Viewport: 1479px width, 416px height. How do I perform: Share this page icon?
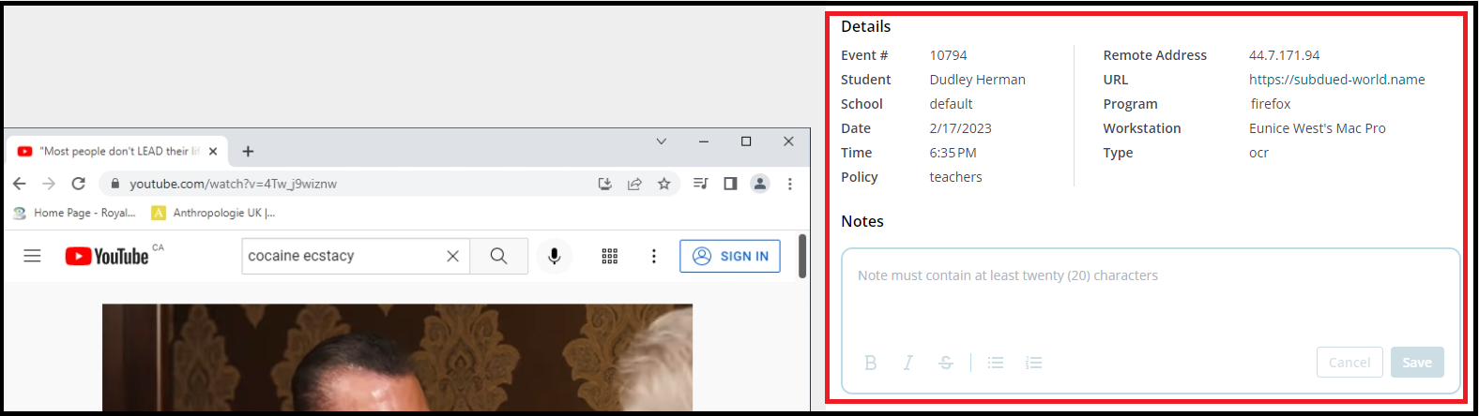(634, 184)
